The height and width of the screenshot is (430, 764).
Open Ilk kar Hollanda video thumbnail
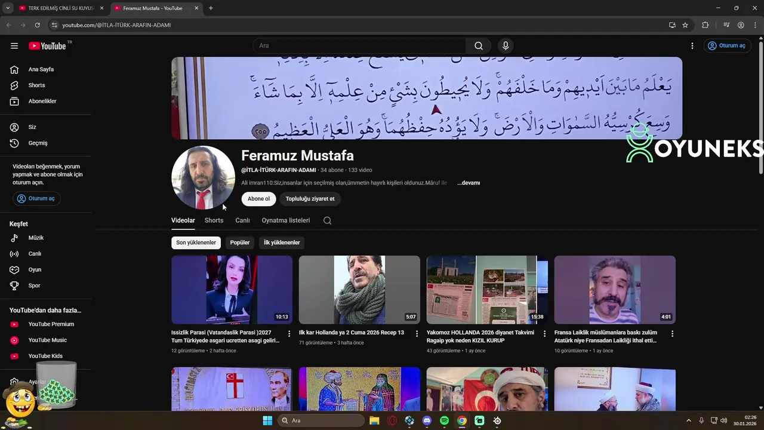[x=359, y=290]
